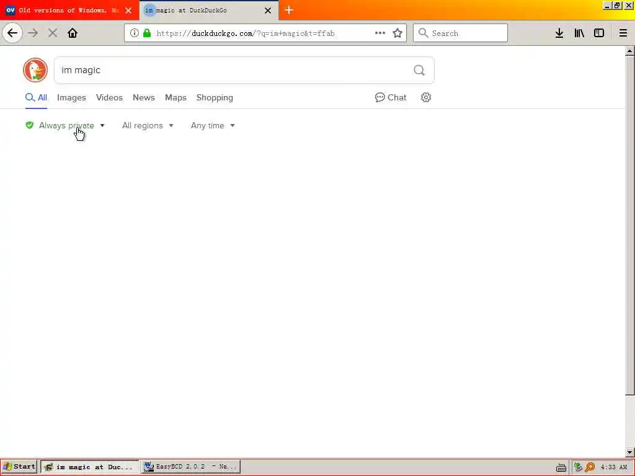This screenshot has height=476, width=635.
Task: Switch to News results
Action: [144, 97]
